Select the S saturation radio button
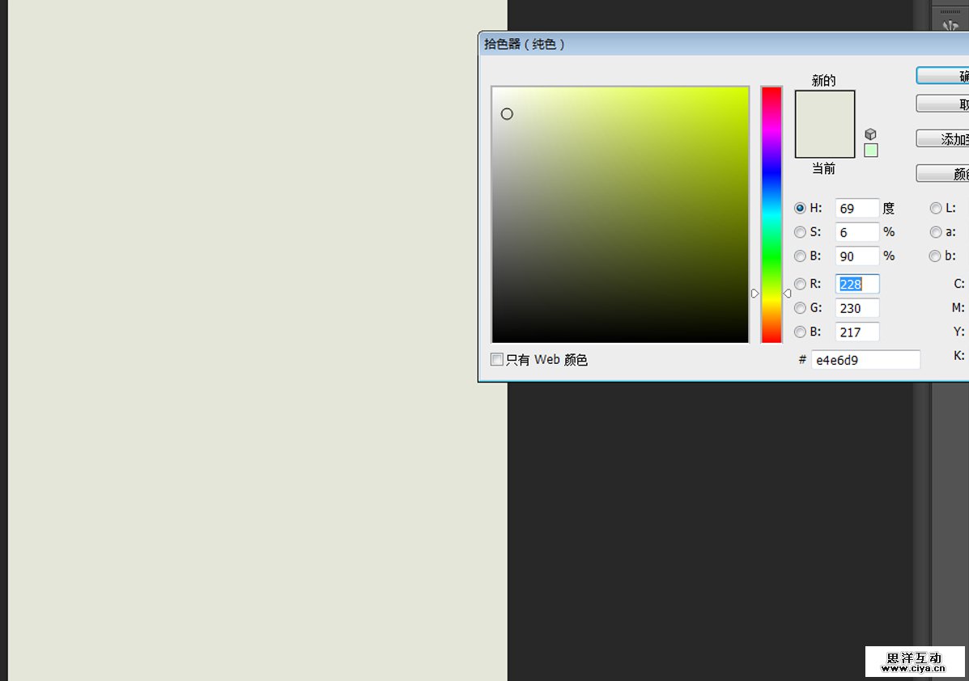This screenshot has height=681, width=969. [x=800, y=232]
